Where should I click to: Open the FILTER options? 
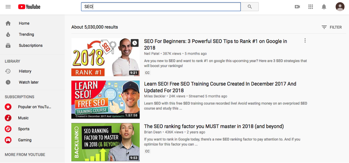click(331, 27)
